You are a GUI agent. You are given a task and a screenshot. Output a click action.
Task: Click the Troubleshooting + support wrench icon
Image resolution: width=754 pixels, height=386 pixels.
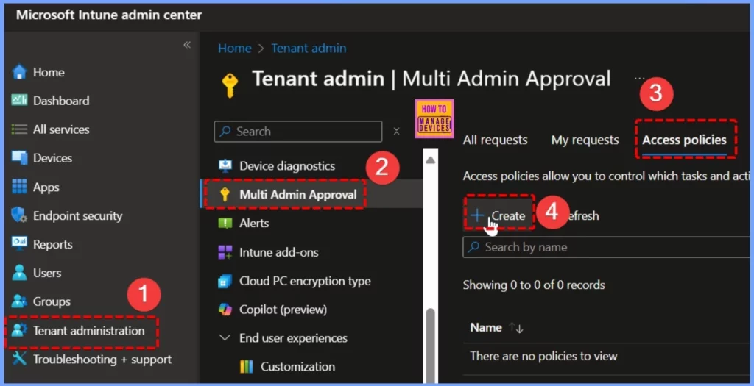tap(19, 359)
